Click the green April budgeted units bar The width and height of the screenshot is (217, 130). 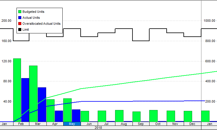50,111
